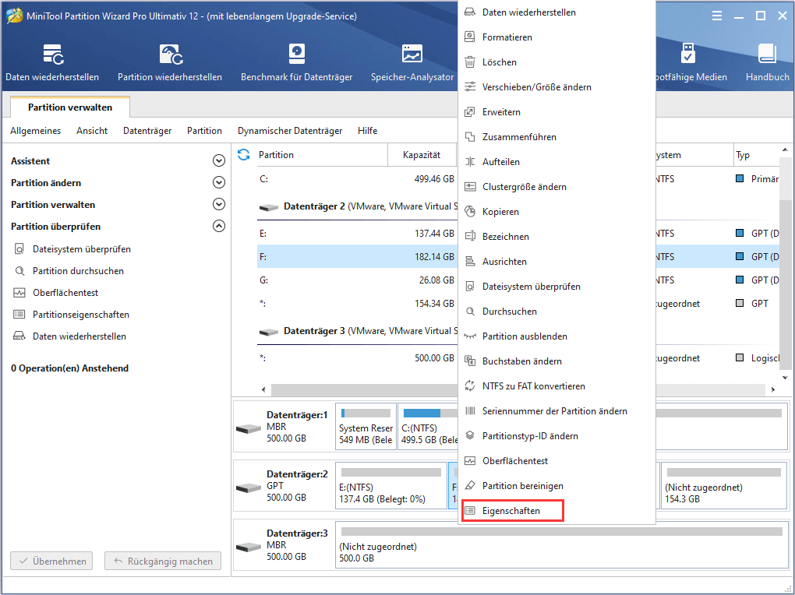795x595 pixels.
Task: Click the vertical scrollbar down arrow
Action: click(785, 378)
